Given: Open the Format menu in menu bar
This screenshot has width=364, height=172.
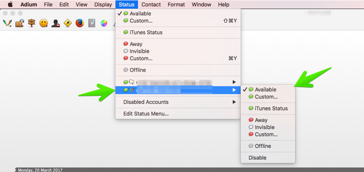Looking at the screenshot, I should point(176,5).
